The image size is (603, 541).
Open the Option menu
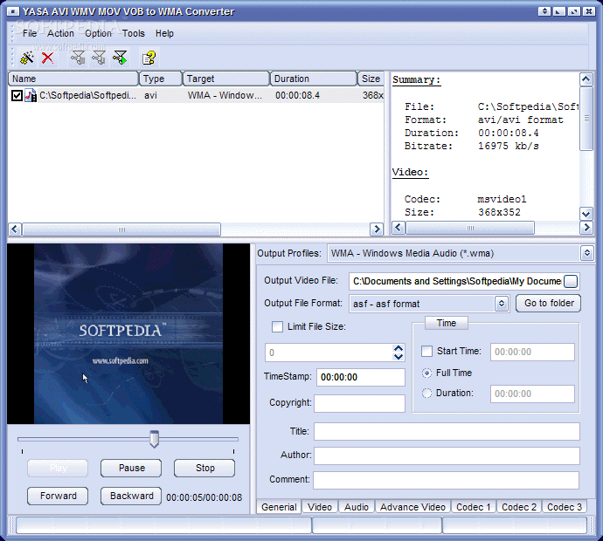98,33
